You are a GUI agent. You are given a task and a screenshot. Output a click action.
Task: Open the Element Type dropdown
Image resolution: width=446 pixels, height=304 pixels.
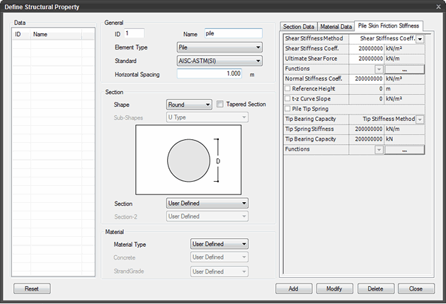coord(219,47)
